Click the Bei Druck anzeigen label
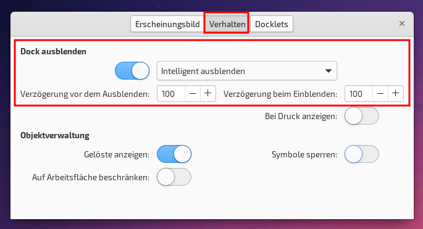 pyautogui.click(x=301, y=116)
